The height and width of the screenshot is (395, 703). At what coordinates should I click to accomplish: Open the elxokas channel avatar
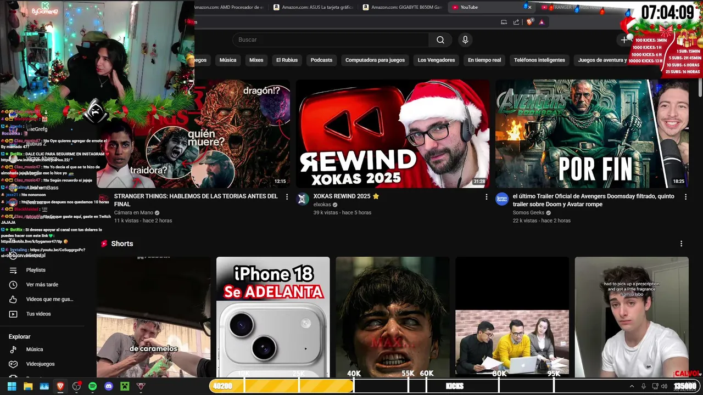coord(303,199)
